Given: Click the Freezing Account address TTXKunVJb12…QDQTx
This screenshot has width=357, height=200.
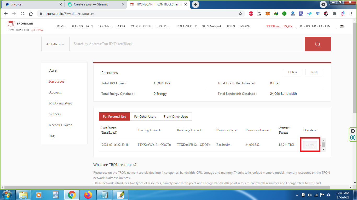Looking at the screenshot, I should [x=154, y=145].
